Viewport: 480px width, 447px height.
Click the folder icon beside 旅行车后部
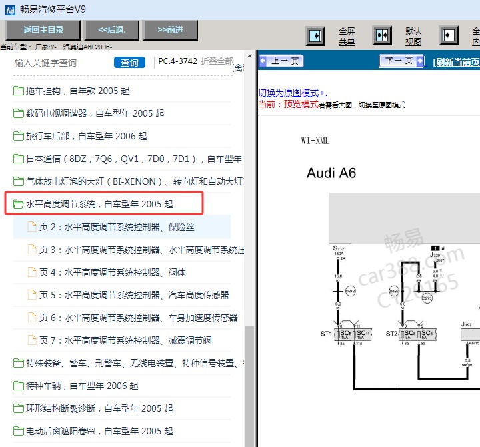[x=19, y=136]
